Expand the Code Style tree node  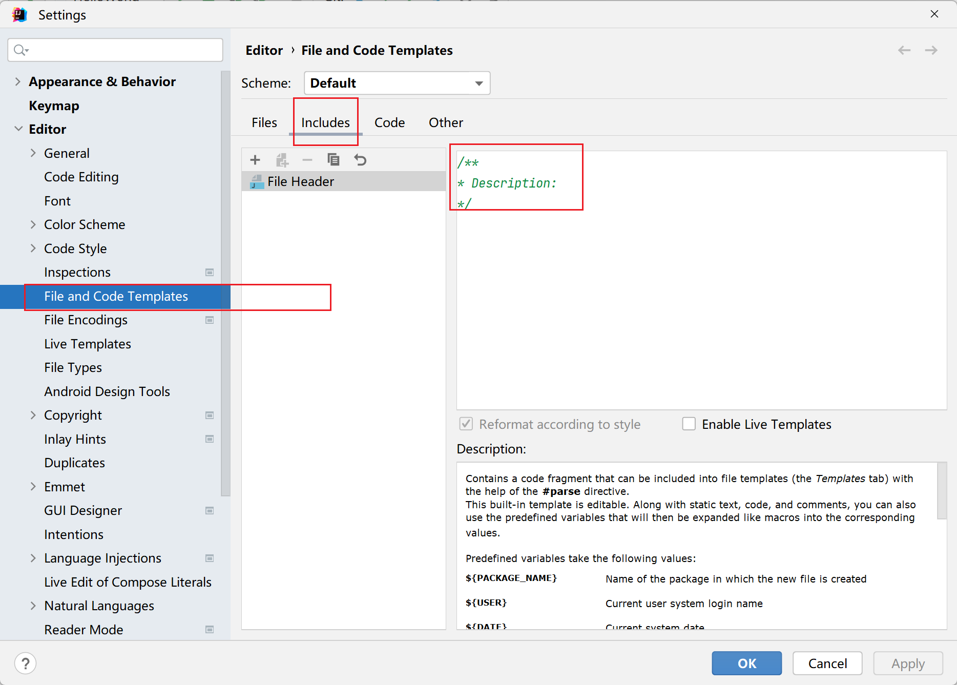pyautogui.click(x=33, y=248)
